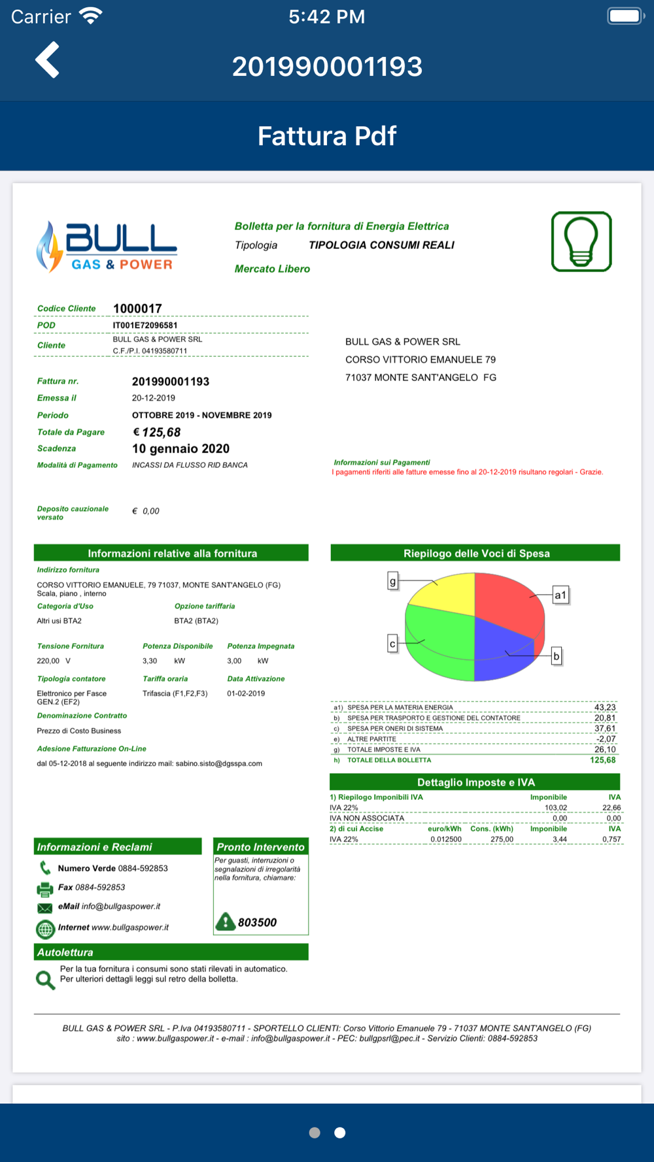Tap the POD value IT001E72096581
The width and height of the screenshot is (654, 1162).
click(x=145, y=325)
